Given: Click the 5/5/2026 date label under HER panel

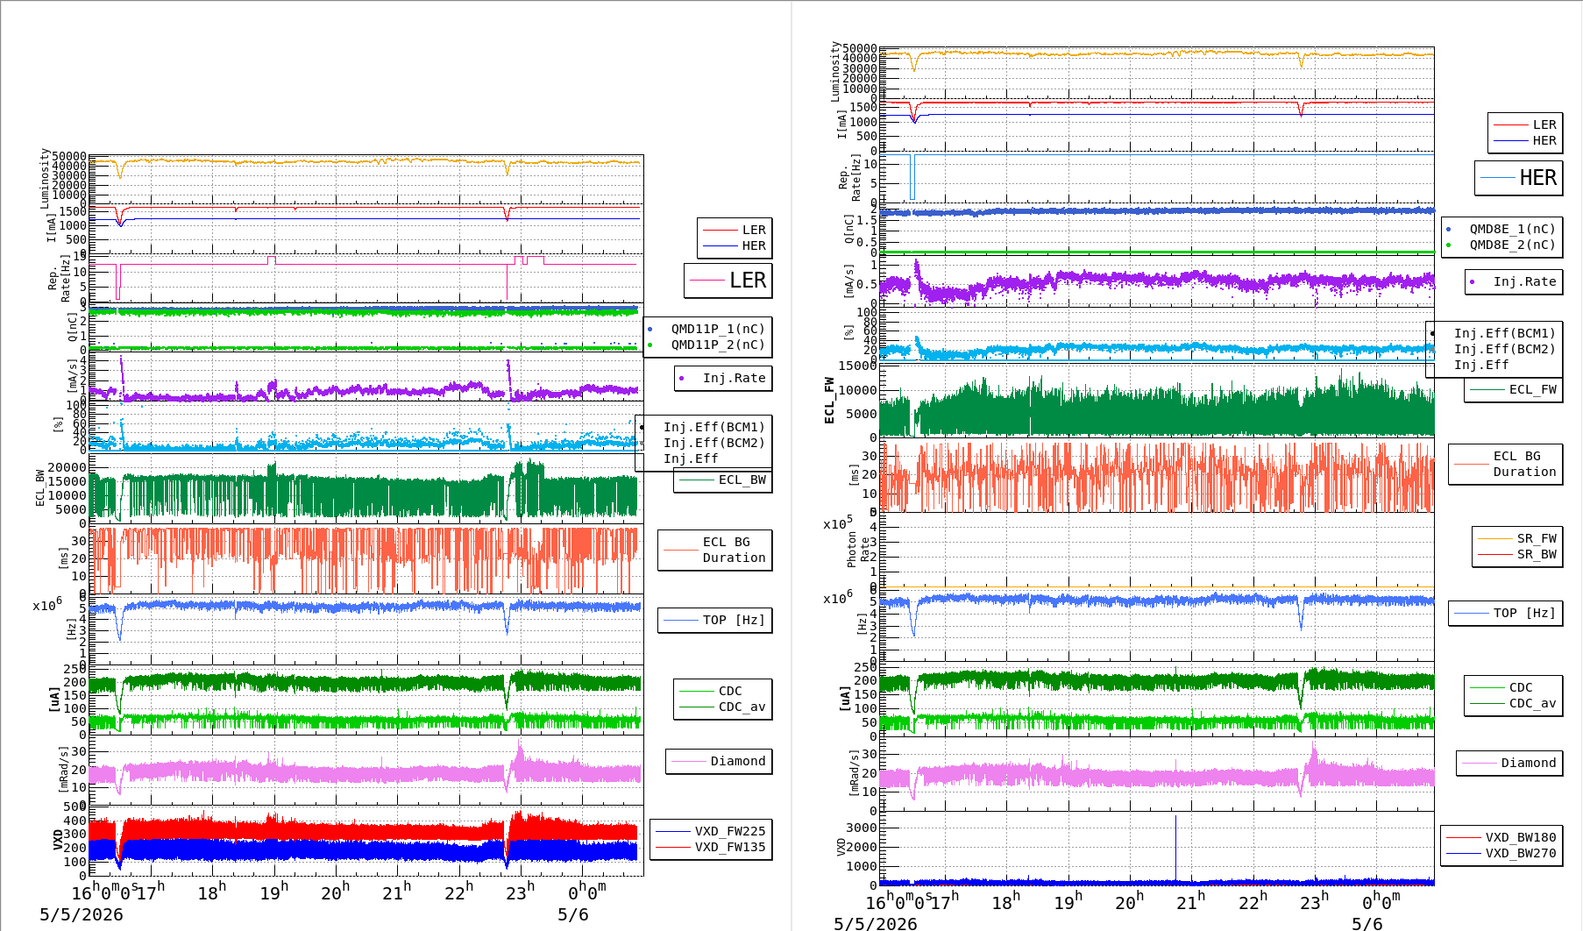Looking at the screenshot, I should (876, 924).
